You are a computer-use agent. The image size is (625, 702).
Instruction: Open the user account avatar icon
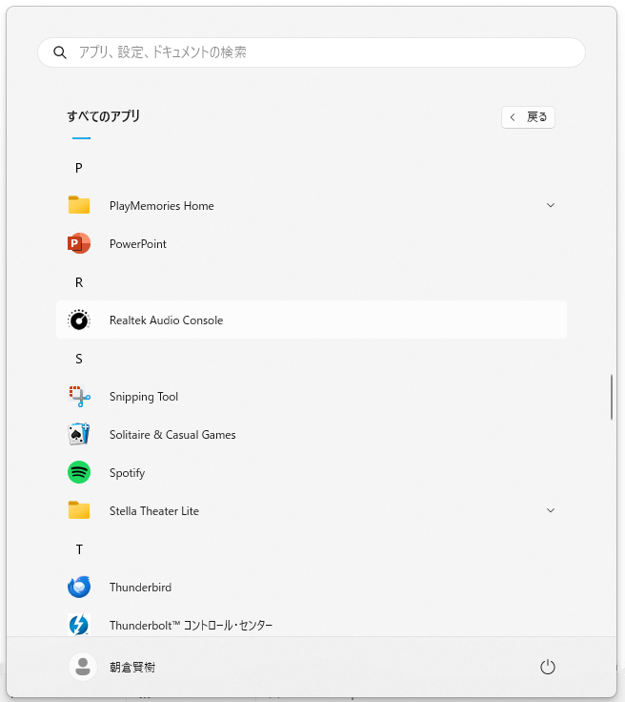tap(83, 667)
